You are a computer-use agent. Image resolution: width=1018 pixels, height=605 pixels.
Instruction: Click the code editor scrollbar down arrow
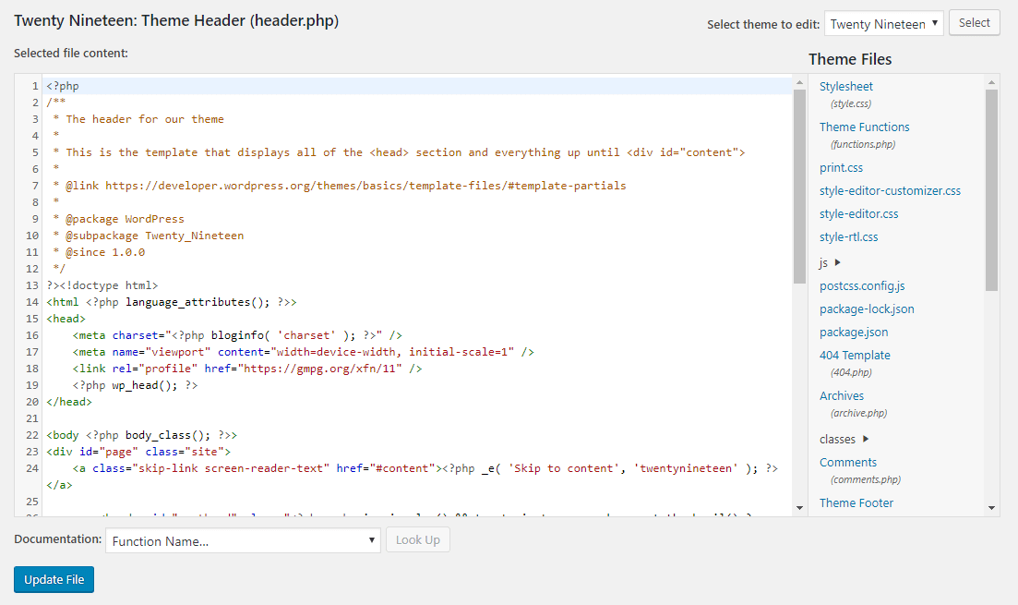[800, 507]
